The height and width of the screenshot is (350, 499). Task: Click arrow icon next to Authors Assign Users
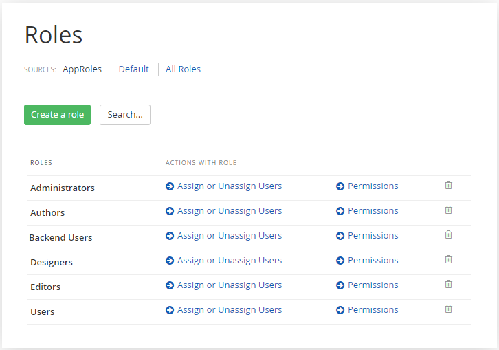(x=170, y=211)
